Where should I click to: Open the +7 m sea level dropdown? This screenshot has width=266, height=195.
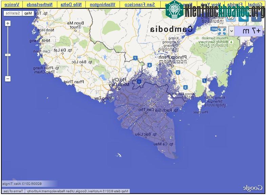pyautogui.click(x=245, y=31)
